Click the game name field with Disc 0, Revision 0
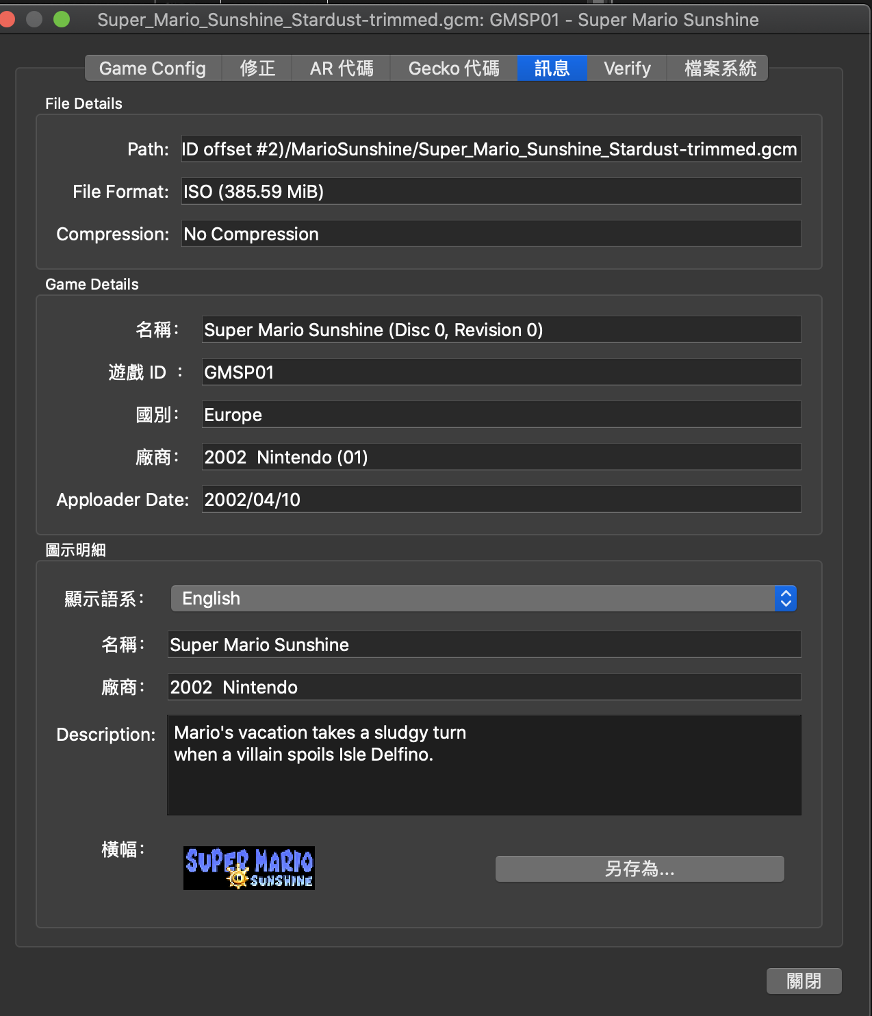This screenshot has width=872, height=1016. point(501,330)
